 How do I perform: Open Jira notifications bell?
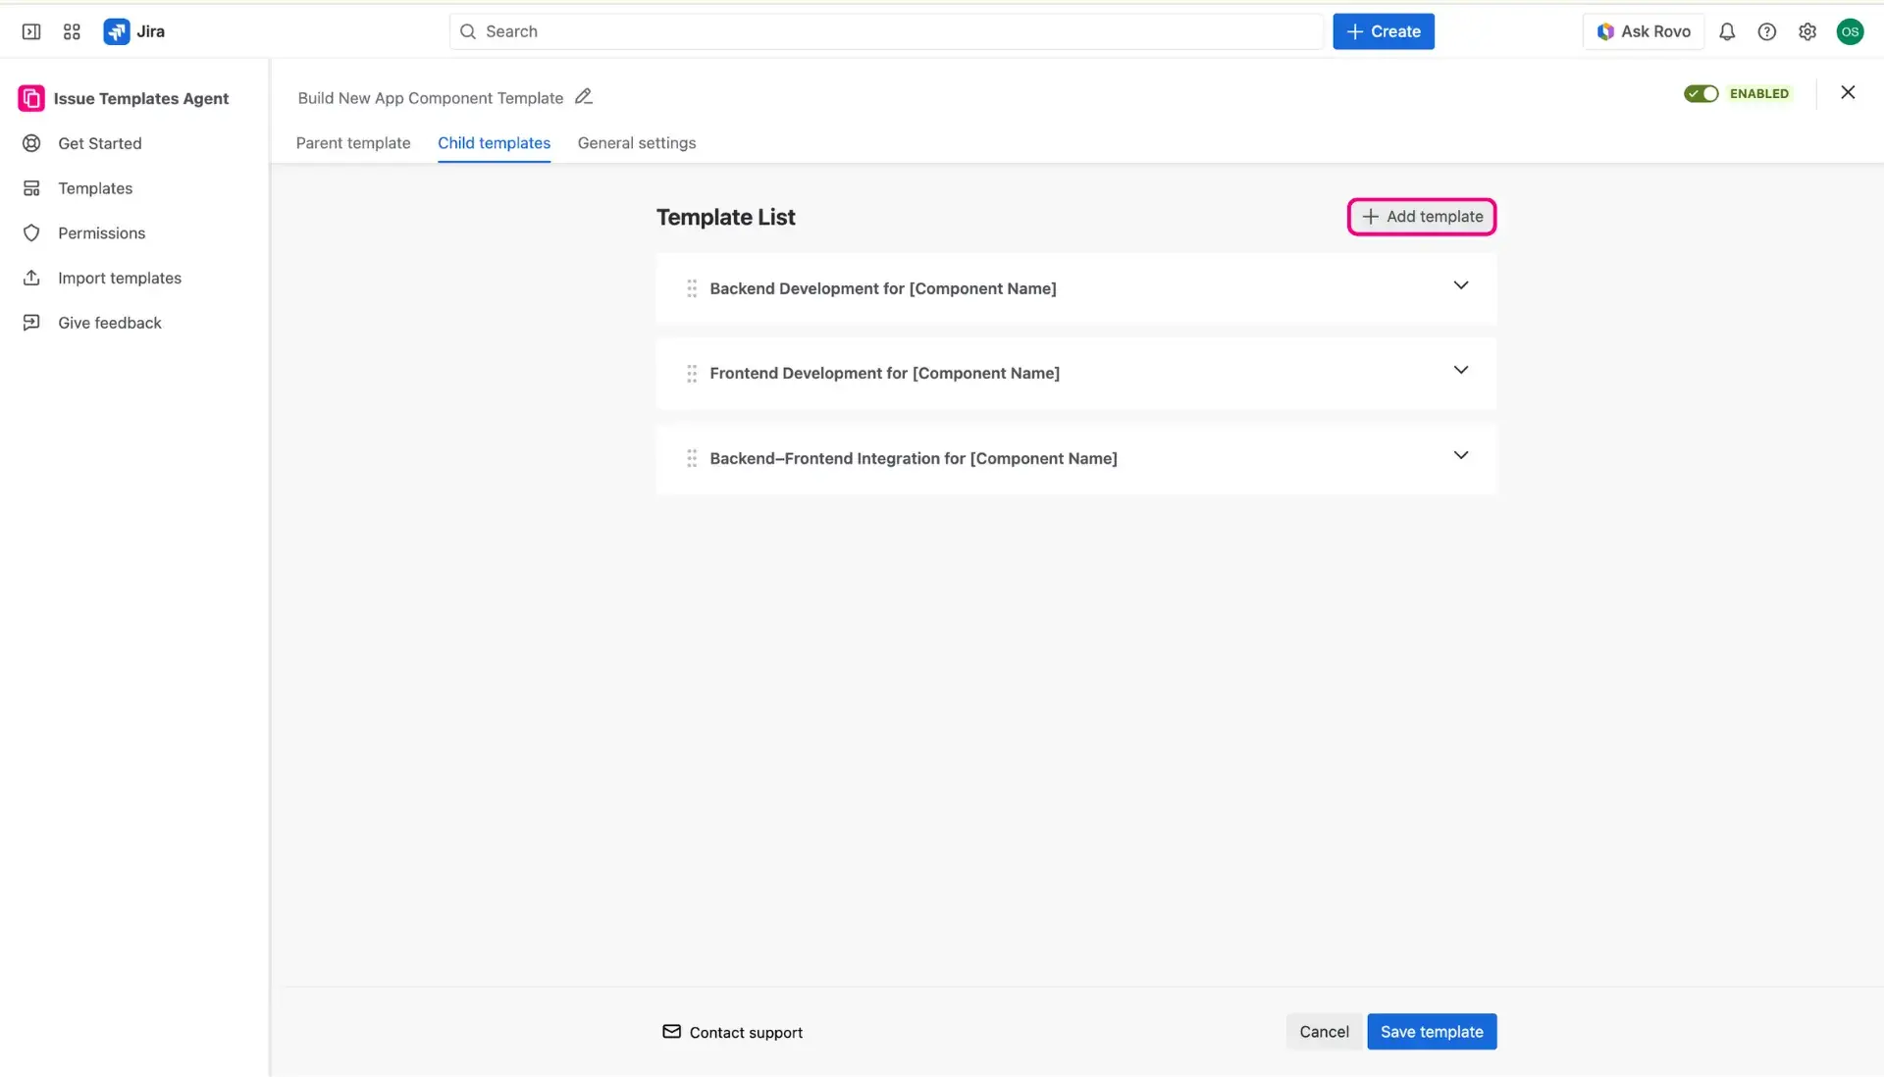1727,31
